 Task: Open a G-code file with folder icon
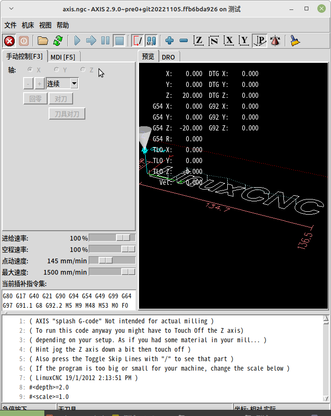click(42, 41)
